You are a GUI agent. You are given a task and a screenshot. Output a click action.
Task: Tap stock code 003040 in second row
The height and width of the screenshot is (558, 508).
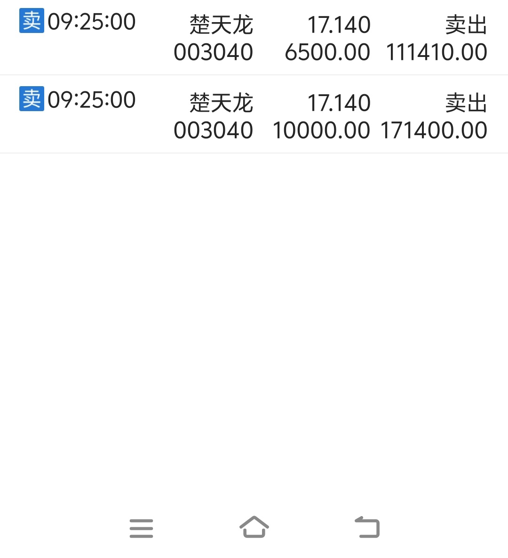click(x=213, y=130)
